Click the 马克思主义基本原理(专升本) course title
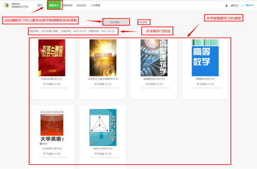 (x=103, y=79)
